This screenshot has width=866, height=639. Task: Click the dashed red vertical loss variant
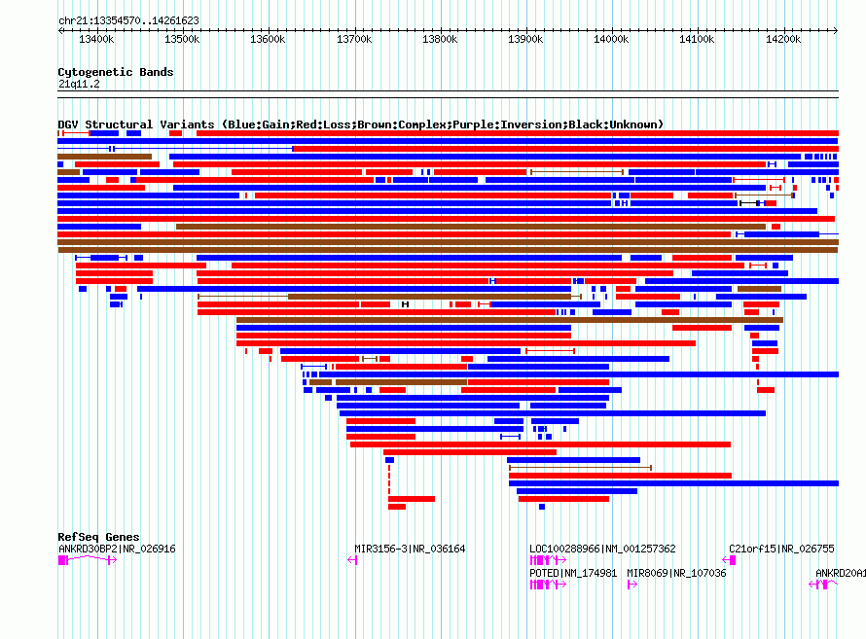click(x=389, y=479)
